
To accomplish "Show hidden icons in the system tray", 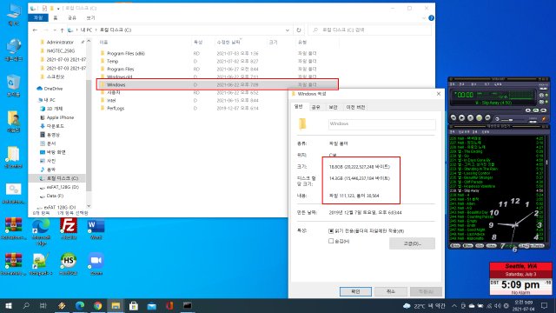I will (x=454, y=305).
